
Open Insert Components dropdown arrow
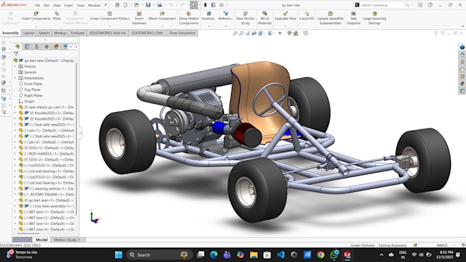coord(36,26)
